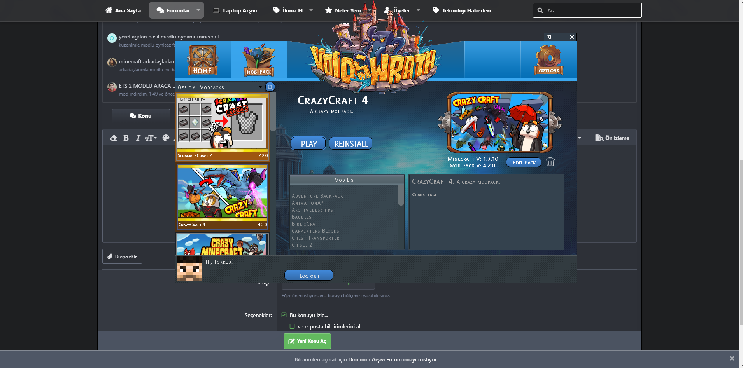Click the modpack list scrollbar in launcher

tap(273, 113)
